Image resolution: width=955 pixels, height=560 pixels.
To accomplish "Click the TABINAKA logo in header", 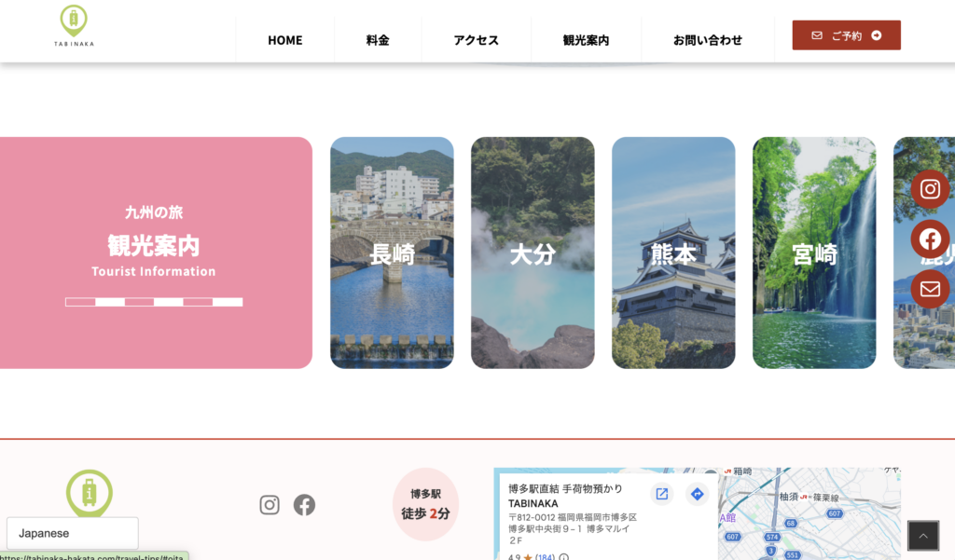I will point(74,26).
